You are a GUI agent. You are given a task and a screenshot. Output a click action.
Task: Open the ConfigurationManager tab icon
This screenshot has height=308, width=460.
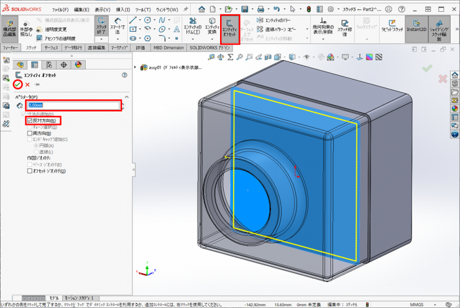pos(49,64)
